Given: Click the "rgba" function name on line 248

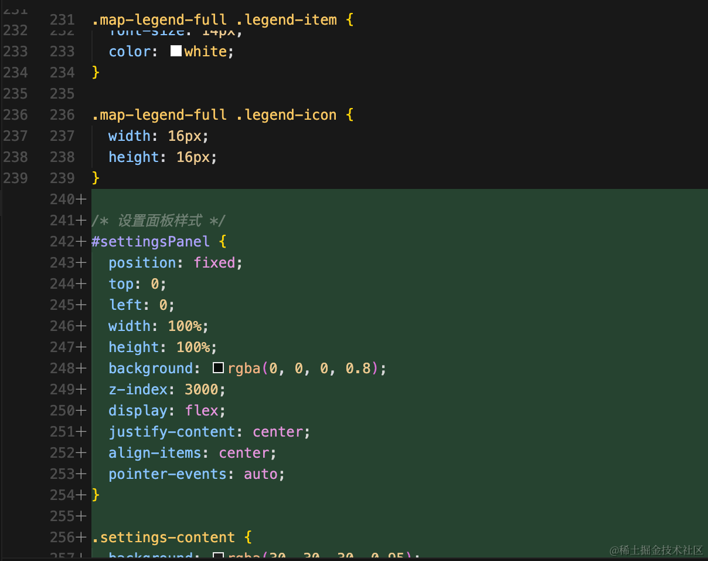Looking at the screenshot, I should click(x=244, y=368).
